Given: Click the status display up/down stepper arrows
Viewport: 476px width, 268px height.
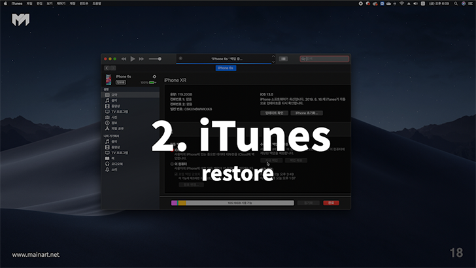Looking at the screenshot, I should pos(273,59).
